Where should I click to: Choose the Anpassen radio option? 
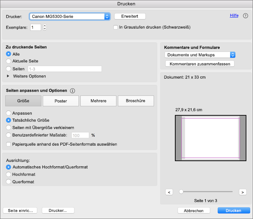coord(8,113)
